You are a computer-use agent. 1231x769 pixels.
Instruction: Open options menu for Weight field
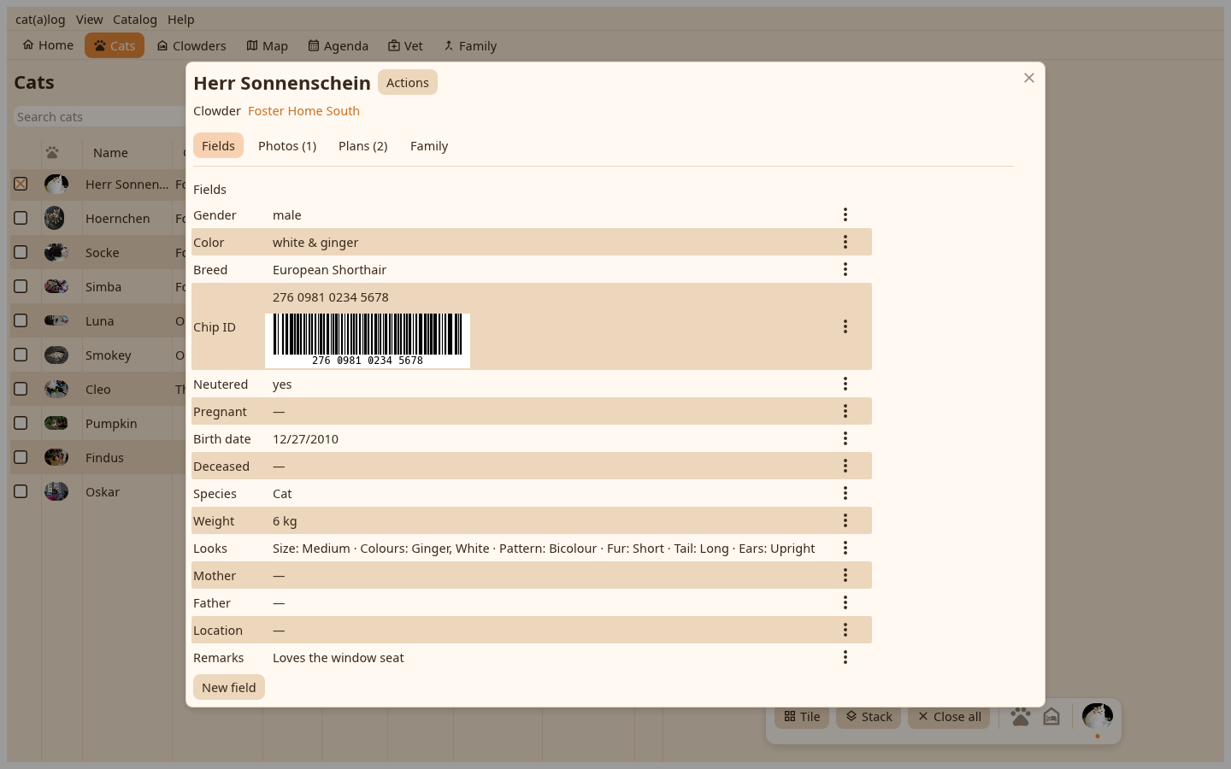(x=845, y=520)
